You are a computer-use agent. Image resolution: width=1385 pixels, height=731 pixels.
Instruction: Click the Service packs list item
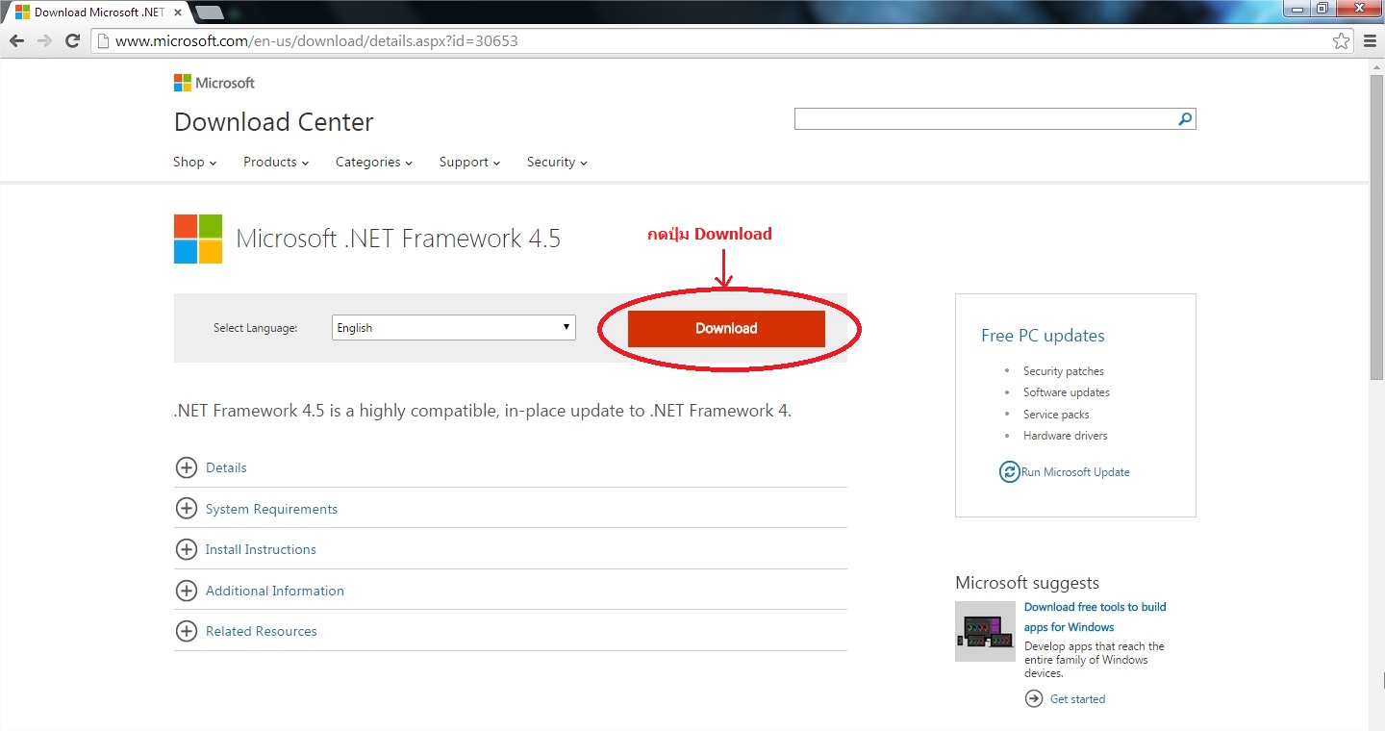tap(1056, 415)
